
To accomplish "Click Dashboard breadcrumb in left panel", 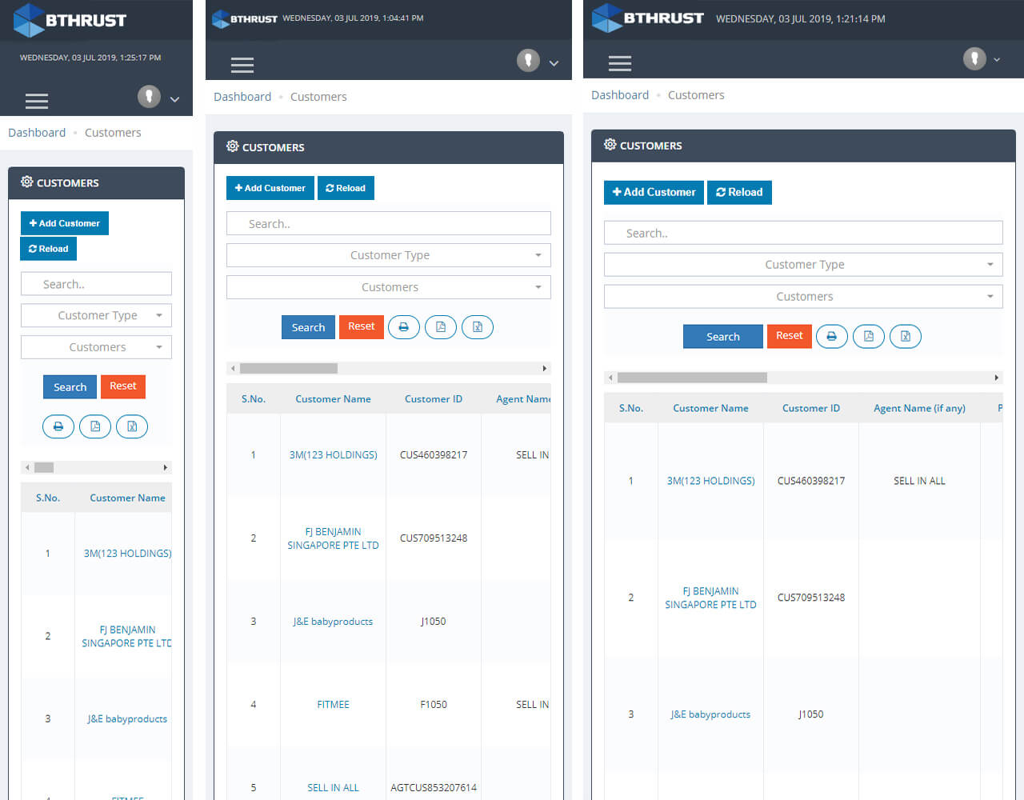I will 37,133.
